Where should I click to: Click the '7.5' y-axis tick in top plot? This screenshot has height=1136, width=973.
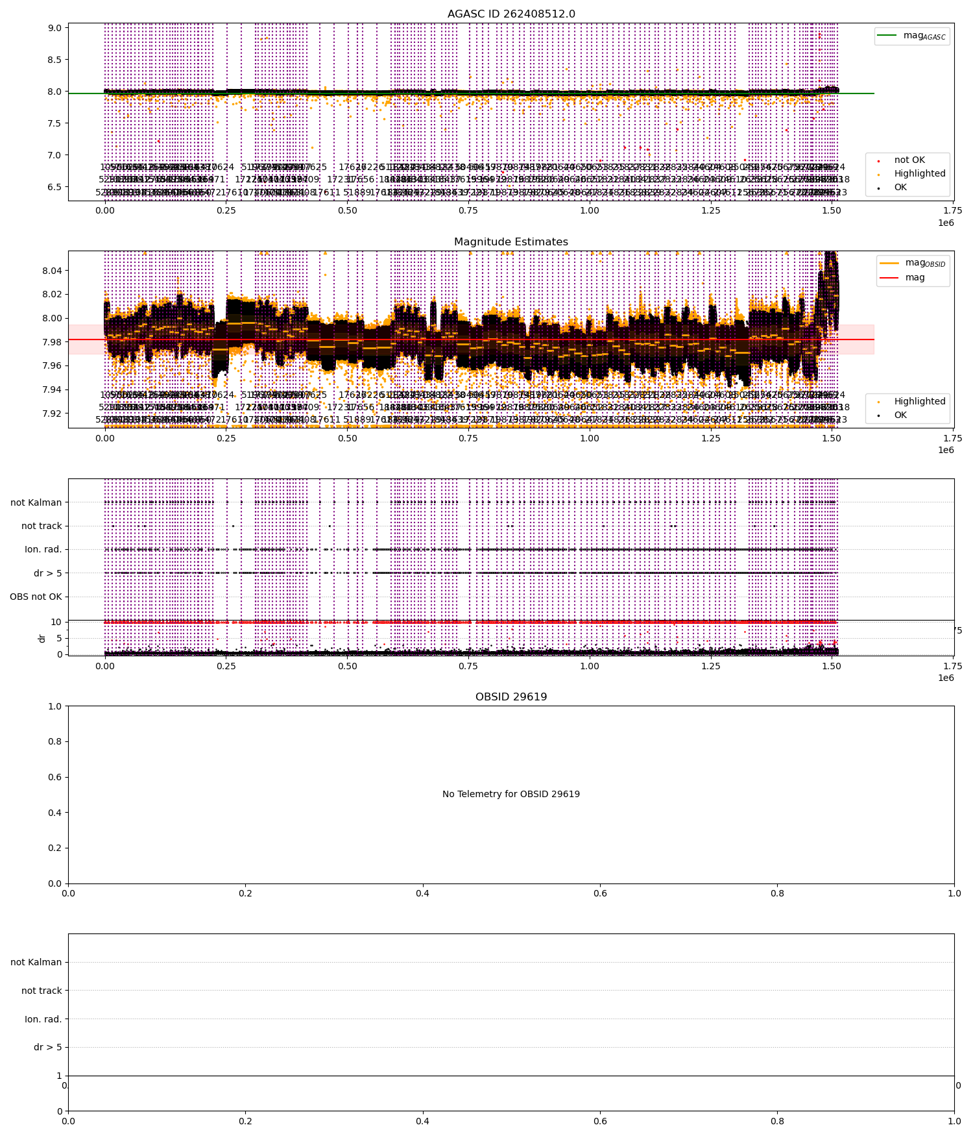click(55, 123)
